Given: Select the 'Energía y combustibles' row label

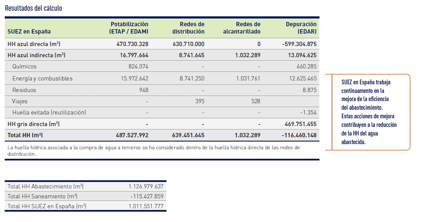Looking at the screenshot, I should [x=43, y=78].
